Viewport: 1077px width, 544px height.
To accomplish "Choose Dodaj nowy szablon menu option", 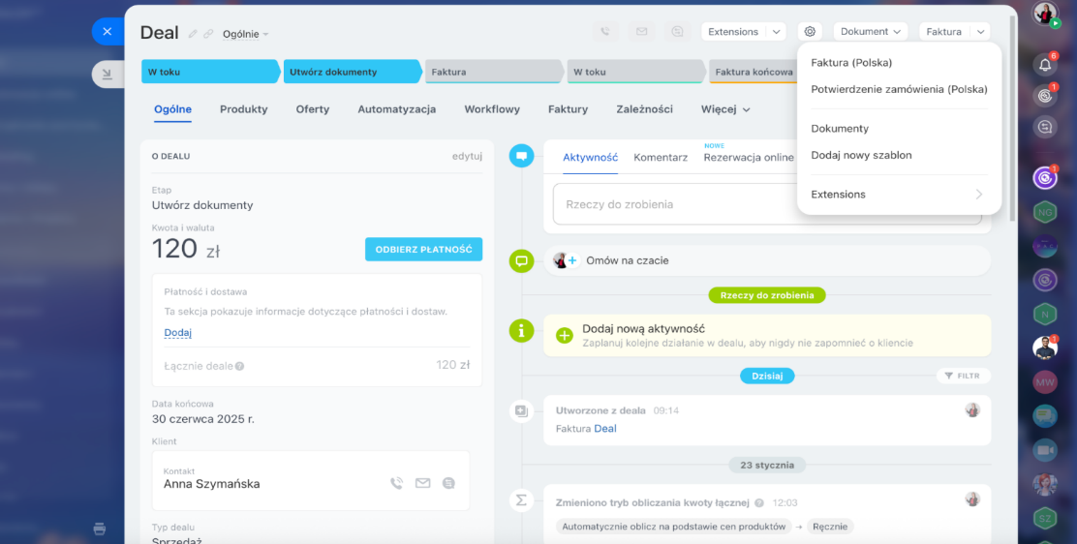I will click(861, 155).
